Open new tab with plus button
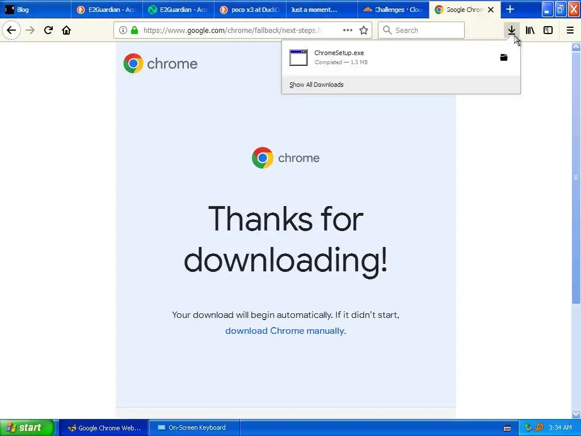 click(x=510, y=9)
